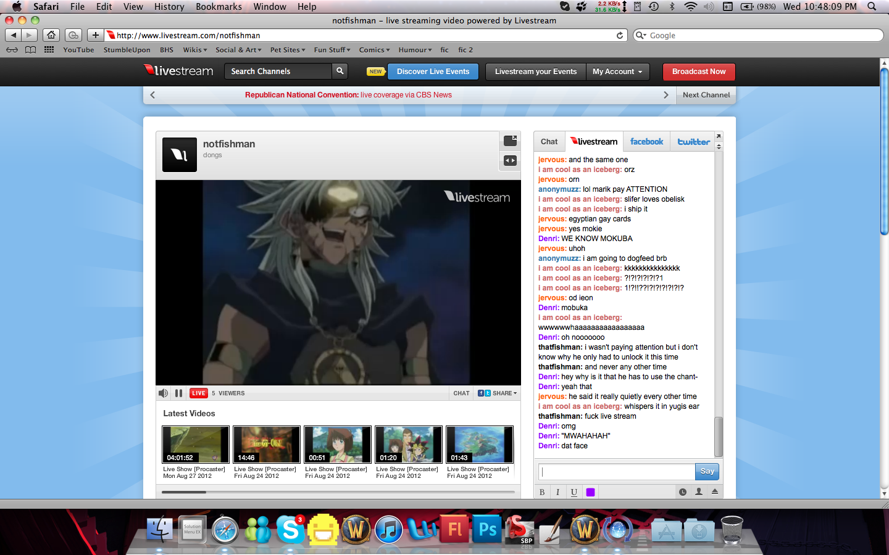Open the 14:46 video thumbnail
Viewport: 889px width, 555px height.
pos(267,444)
